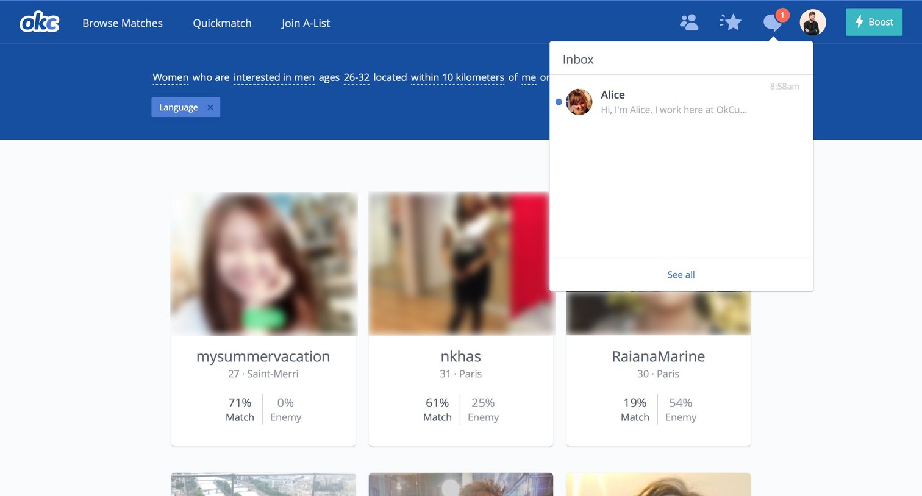Image resolution: width=922 pixels, height=496 pixels.
Task: Change the Women search filter
Action: pyautogui.click(x=170, y=77)
